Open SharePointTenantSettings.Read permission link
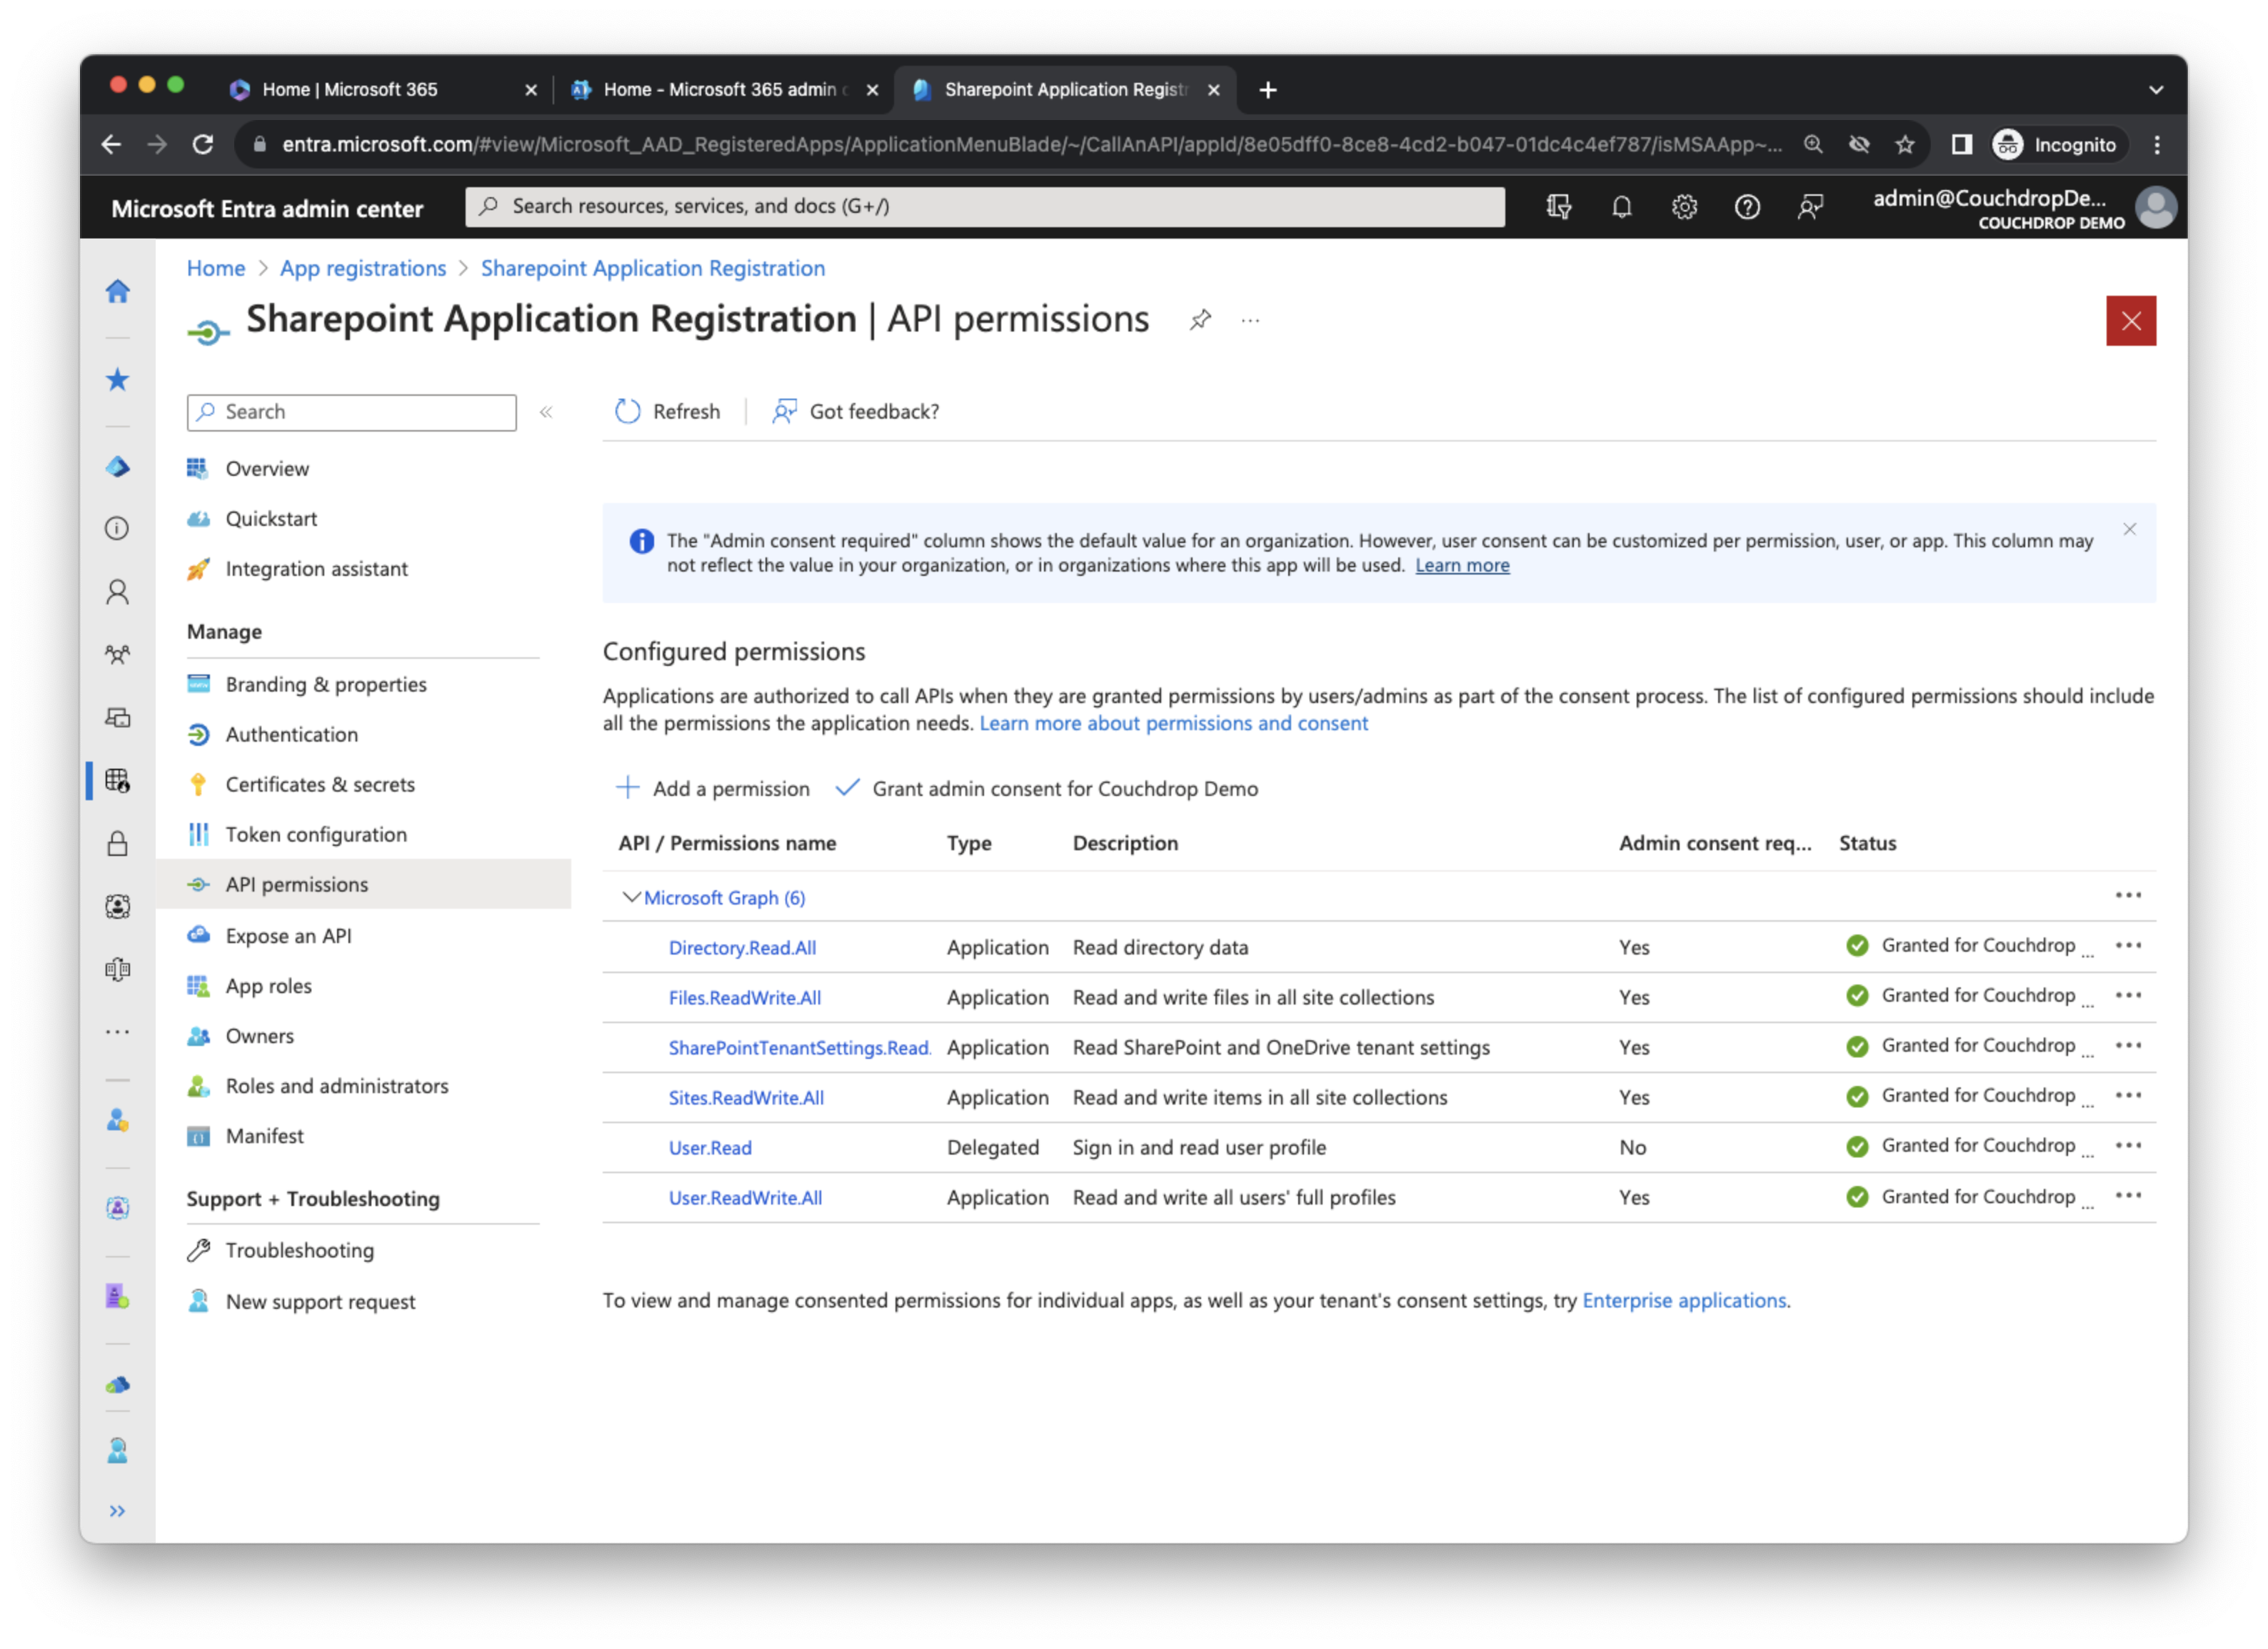This screenshot has width=2268, height=1649. point(799,1047)
